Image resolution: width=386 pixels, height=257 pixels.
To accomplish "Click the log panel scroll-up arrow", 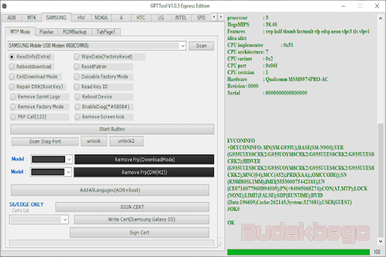I will point(381,18).
